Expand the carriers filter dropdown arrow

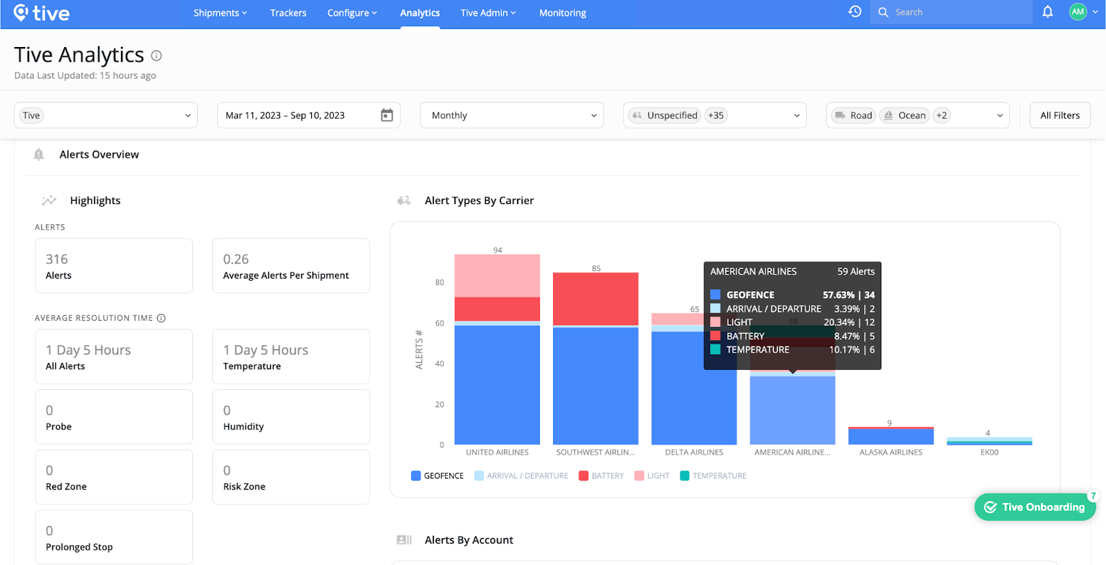(x=797, y=115)
